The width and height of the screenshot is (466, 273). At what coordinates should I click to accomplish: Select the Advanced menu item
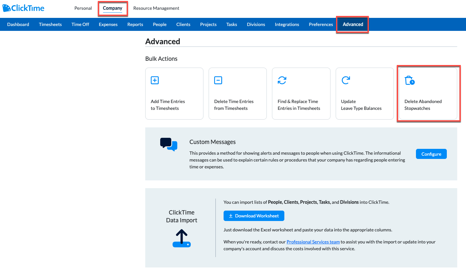[x=353, y=24]
